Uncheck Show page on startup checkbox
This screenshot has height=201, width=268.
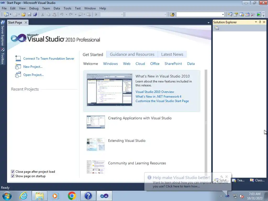(13, 176)
